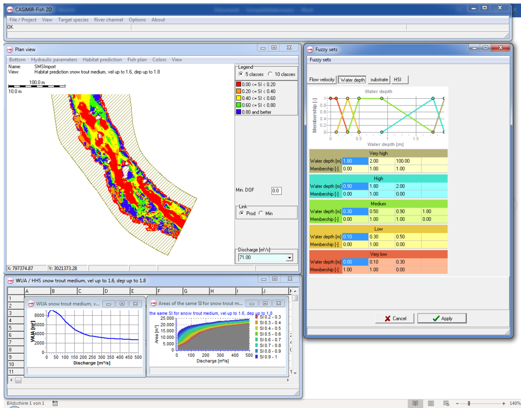
Task: Open the Discharge dropdown list
Action: click(x=289, y=258)
